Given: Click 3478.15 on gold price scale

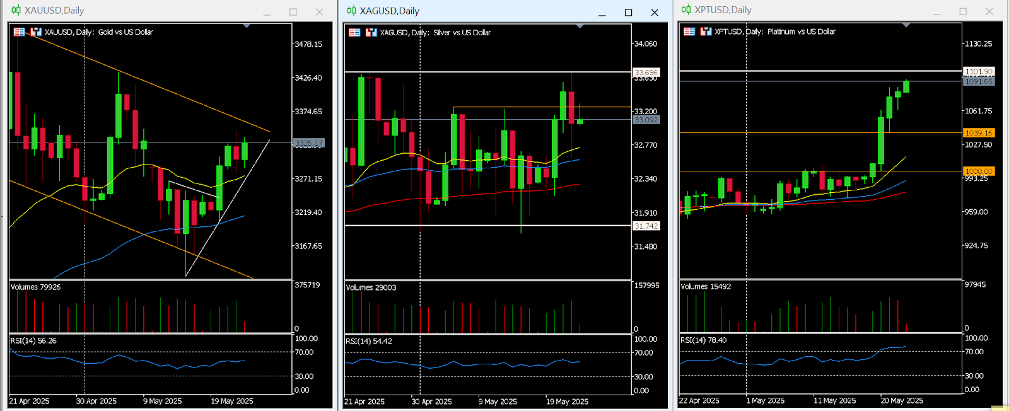Looking at the screenshot, I should [x=309, y=45].
